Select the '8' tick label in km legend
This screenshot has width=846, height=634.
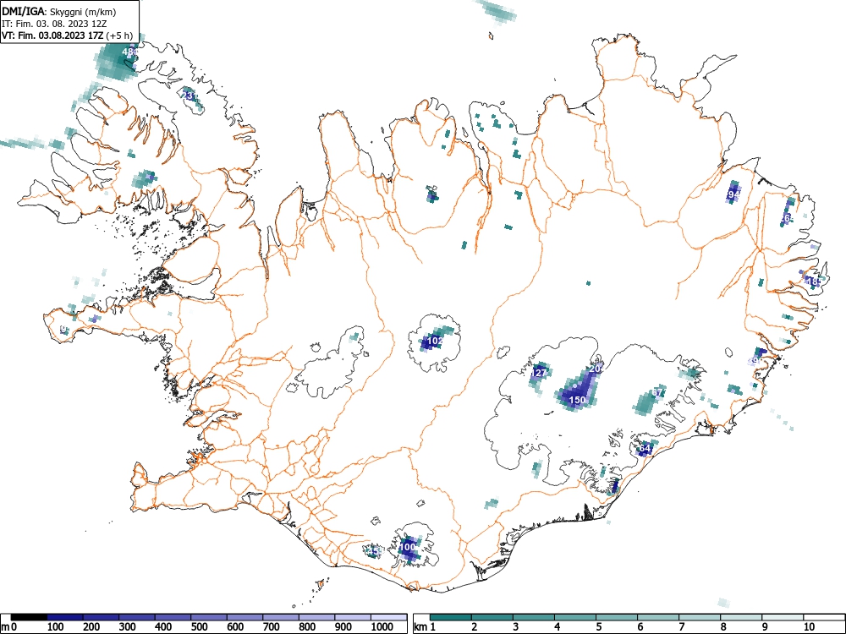click(723, 627)
